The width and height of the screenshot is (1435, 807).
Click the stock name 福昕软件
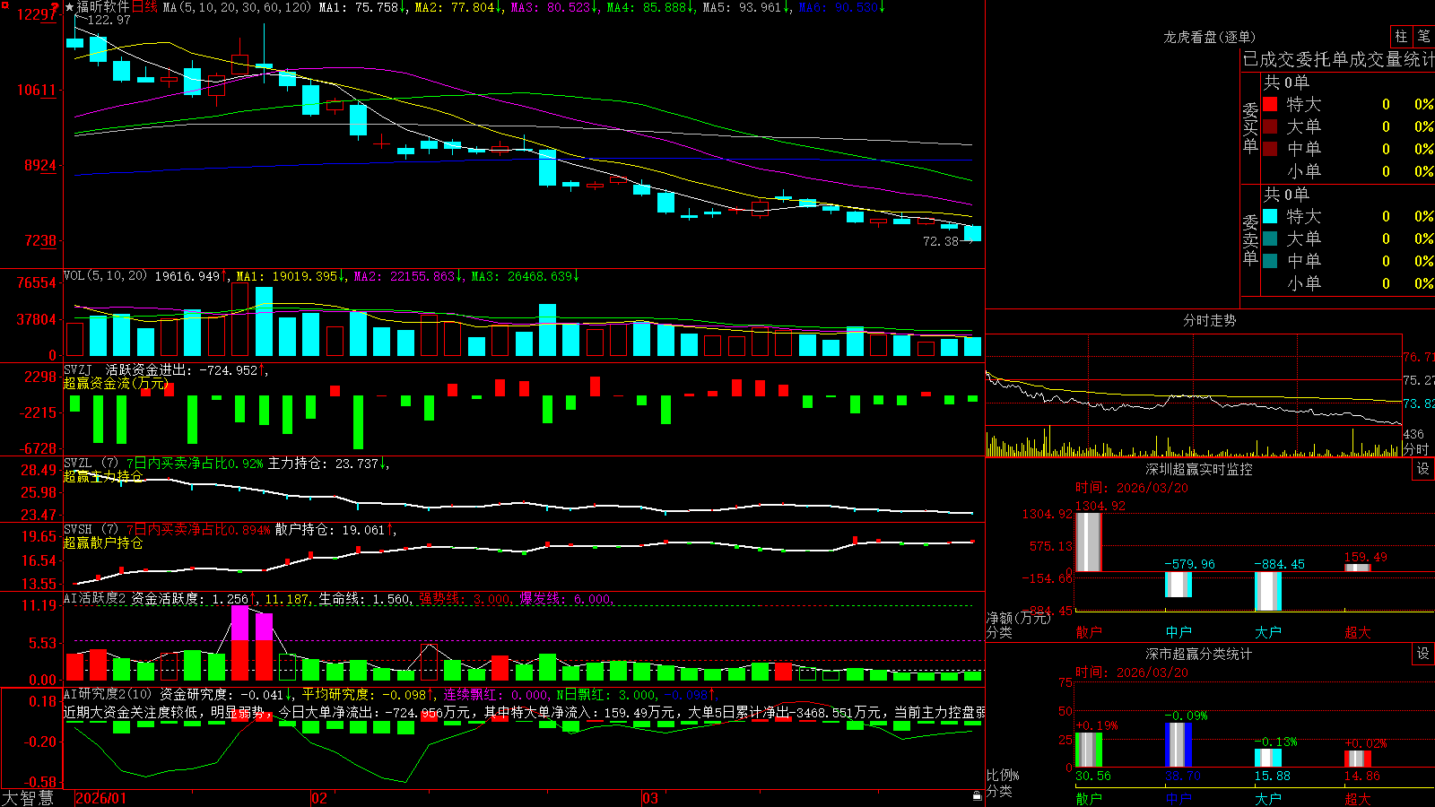[103, 7]
